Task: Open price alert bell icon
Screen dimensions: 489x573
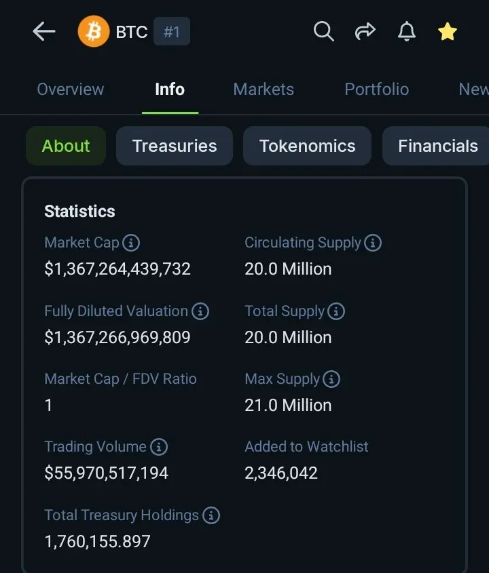Action: click(x=407, y=31)
